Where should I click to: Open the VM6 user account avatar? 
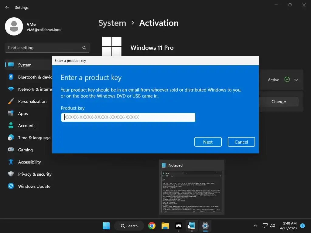[x=14, y=26]
